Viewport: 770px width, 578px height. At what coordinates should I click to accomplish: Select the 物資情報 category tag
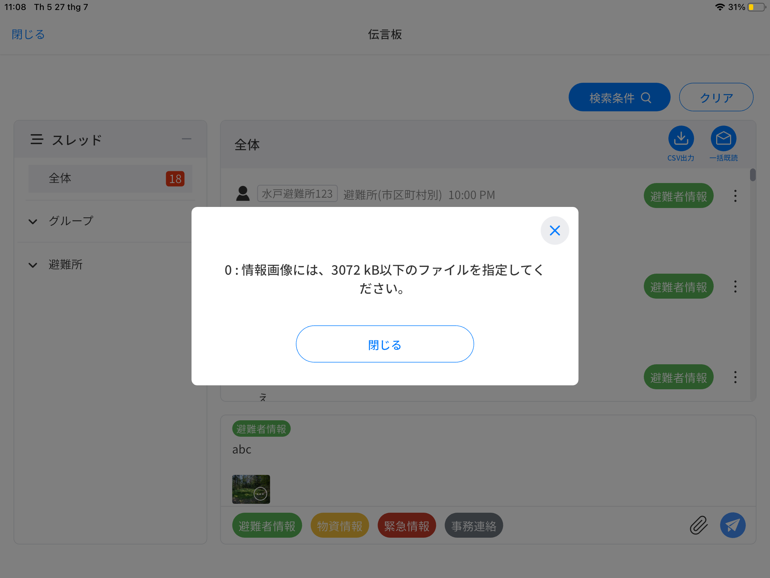click(x=339, y=526)
